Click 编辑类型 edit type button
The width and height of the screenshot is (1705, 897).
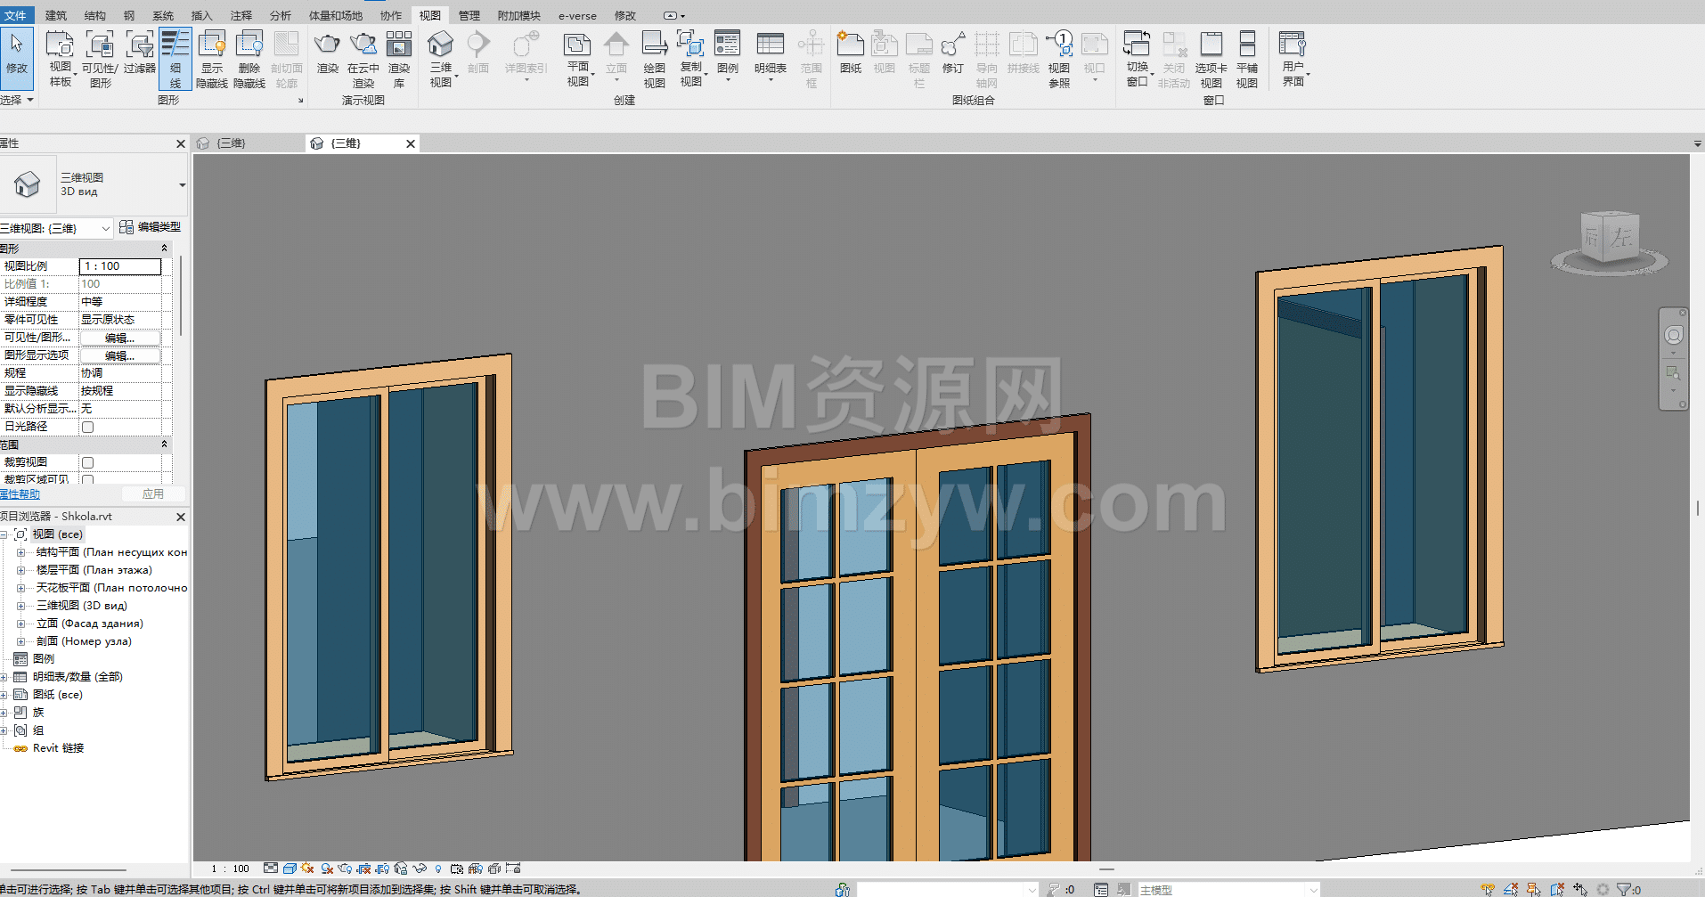(x=151, y=227)
